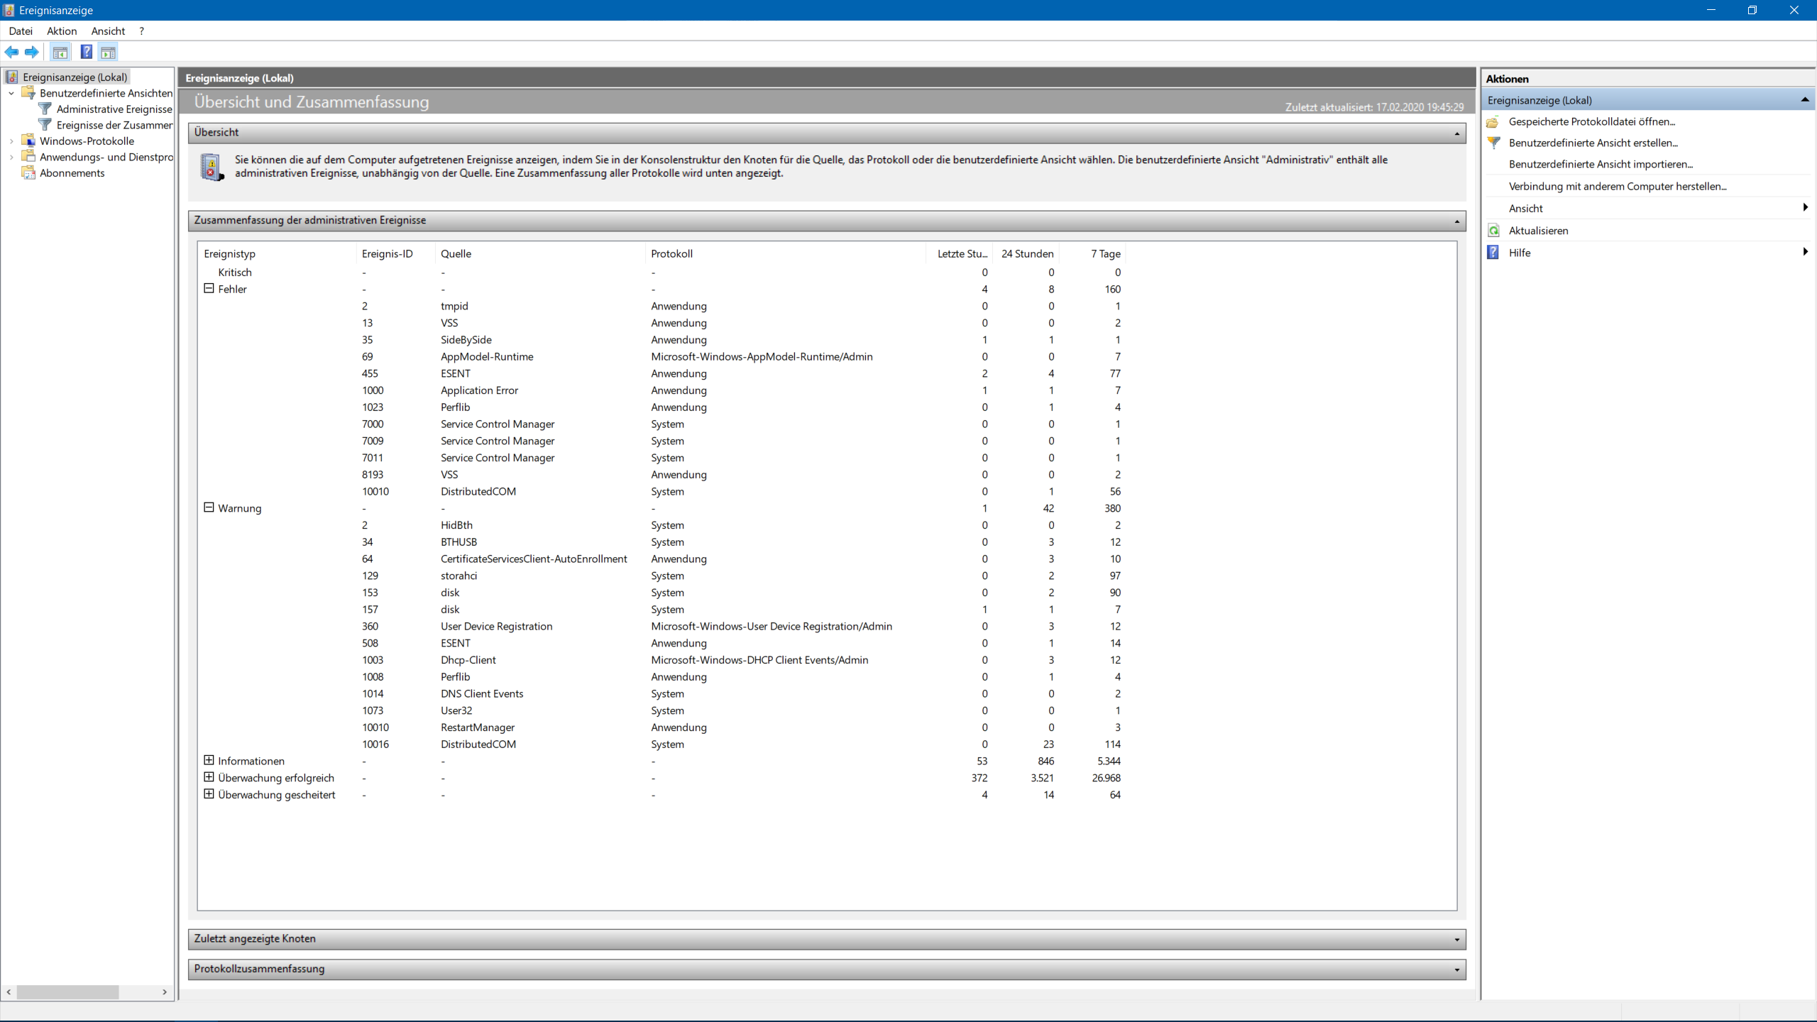Click the folder icon for saved log file
This screenshot has width=1817, height=1022.
tap(1493, 121)
